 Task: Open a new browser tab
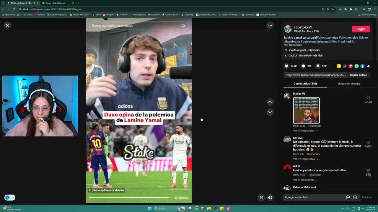pos(78,3)
